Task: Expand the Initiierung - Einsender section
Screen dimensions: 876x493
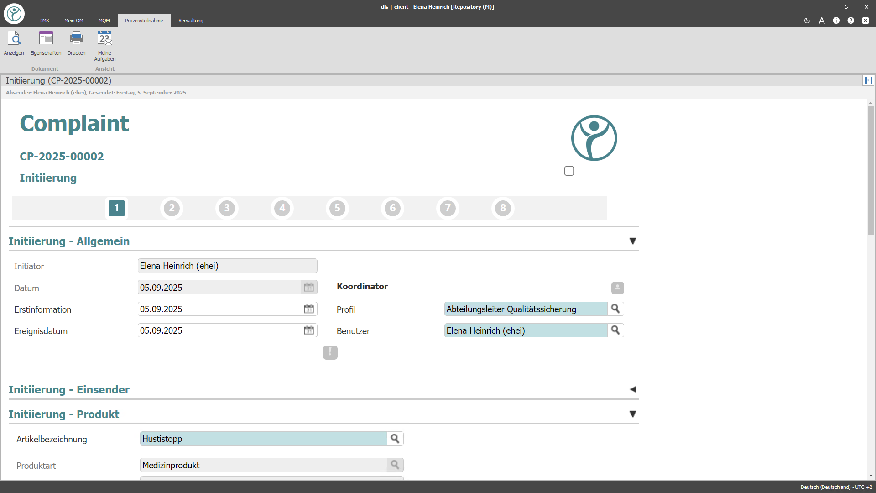Action: pos(632,389)
